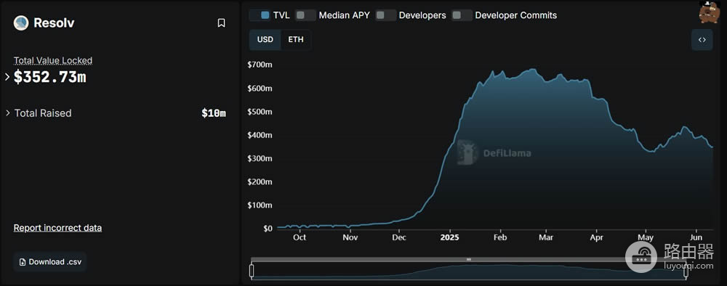Click the Jun x-axis label
Viewport: 727px width, 286px height.
pyautogui.click(x=696, y=238)
